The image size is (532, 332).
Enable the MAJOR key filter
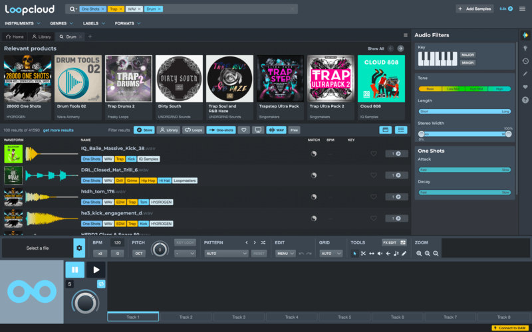pyautogui.click(x=467, y=54)
